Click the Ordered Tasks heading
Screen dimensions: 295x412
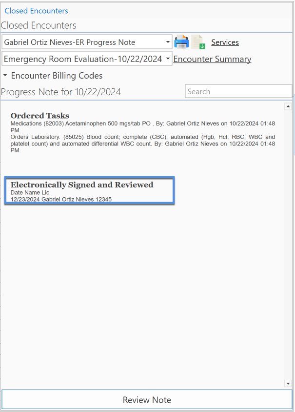[x=40, y=116]
